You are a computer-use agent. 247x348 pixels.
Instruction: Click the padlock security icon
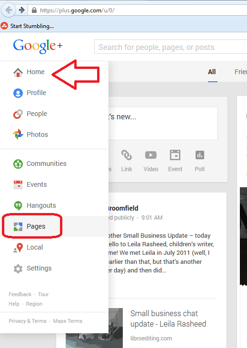click(x=34, y=10)
